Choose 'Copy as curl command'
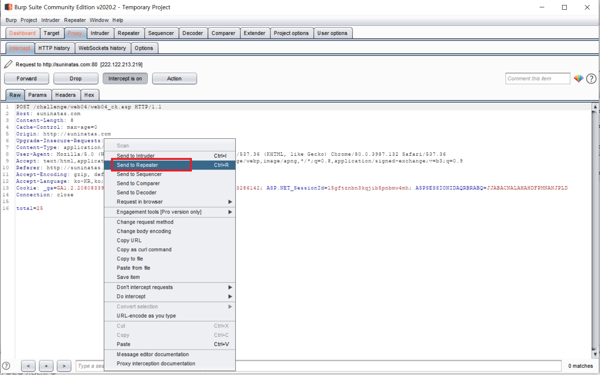 click(x=170, y=249)
